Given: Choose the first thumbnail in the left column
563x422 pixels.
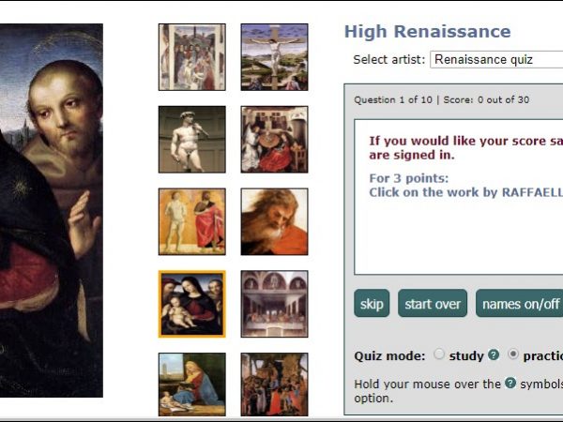Looking at the screenshot, I should 191,57.
